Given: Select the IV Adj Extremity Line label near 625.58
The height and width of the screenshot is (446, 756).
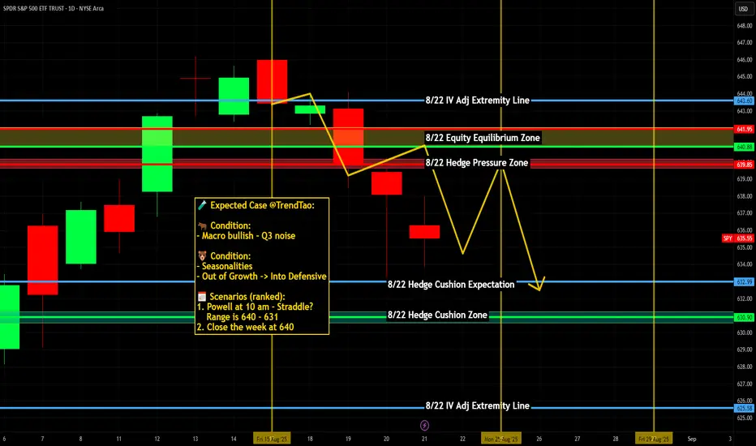Looking at the screenshot, I should [477, 405].
